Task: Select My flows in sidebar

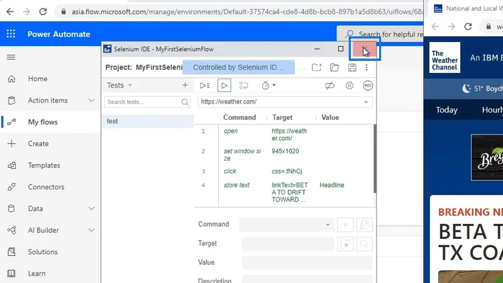Action: [x=43, y=122]
